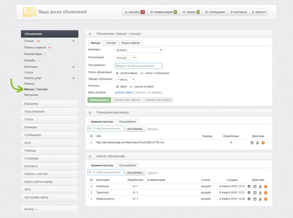Screen dimensions: 293x218
Task: Click the clock icon in the Транспорт row
Action: (x=249, y=193)
